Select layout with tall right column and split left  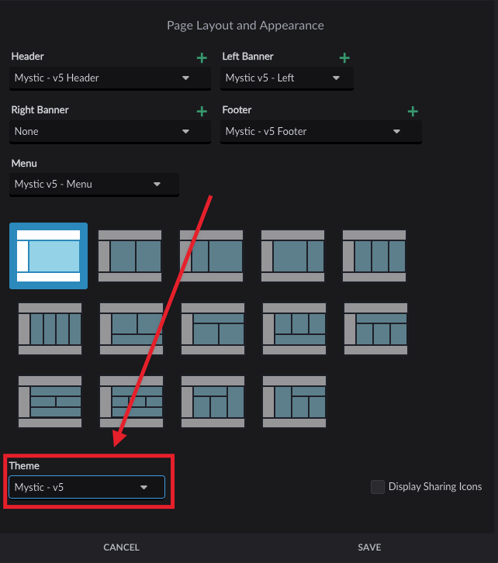(x=213, y=402)
